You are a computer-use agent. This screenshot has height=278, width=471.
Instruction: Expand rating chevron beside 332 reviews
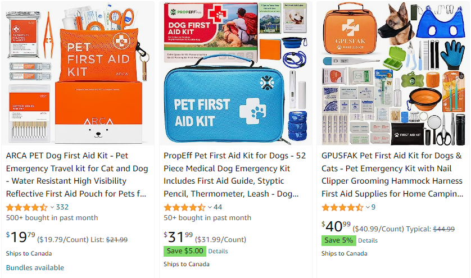point(52,207)
